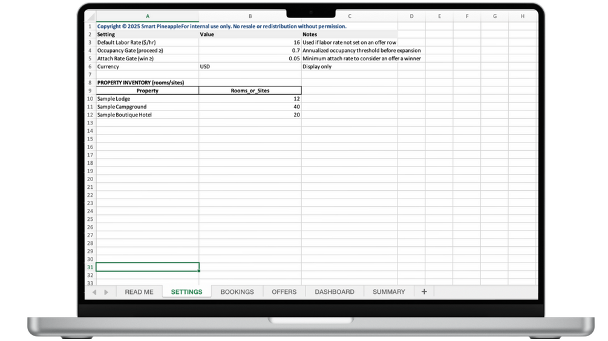Select column H header
This screenshot has width=608, height=341.
(522, 16)
